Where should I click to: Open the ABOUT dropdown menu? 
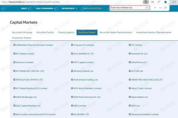tap(25, 8)
